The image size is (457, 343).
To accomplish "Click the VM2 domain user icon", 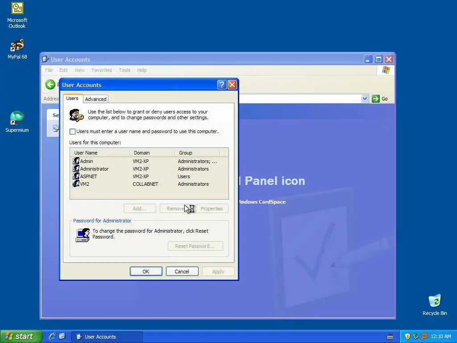I will (76, 184).
